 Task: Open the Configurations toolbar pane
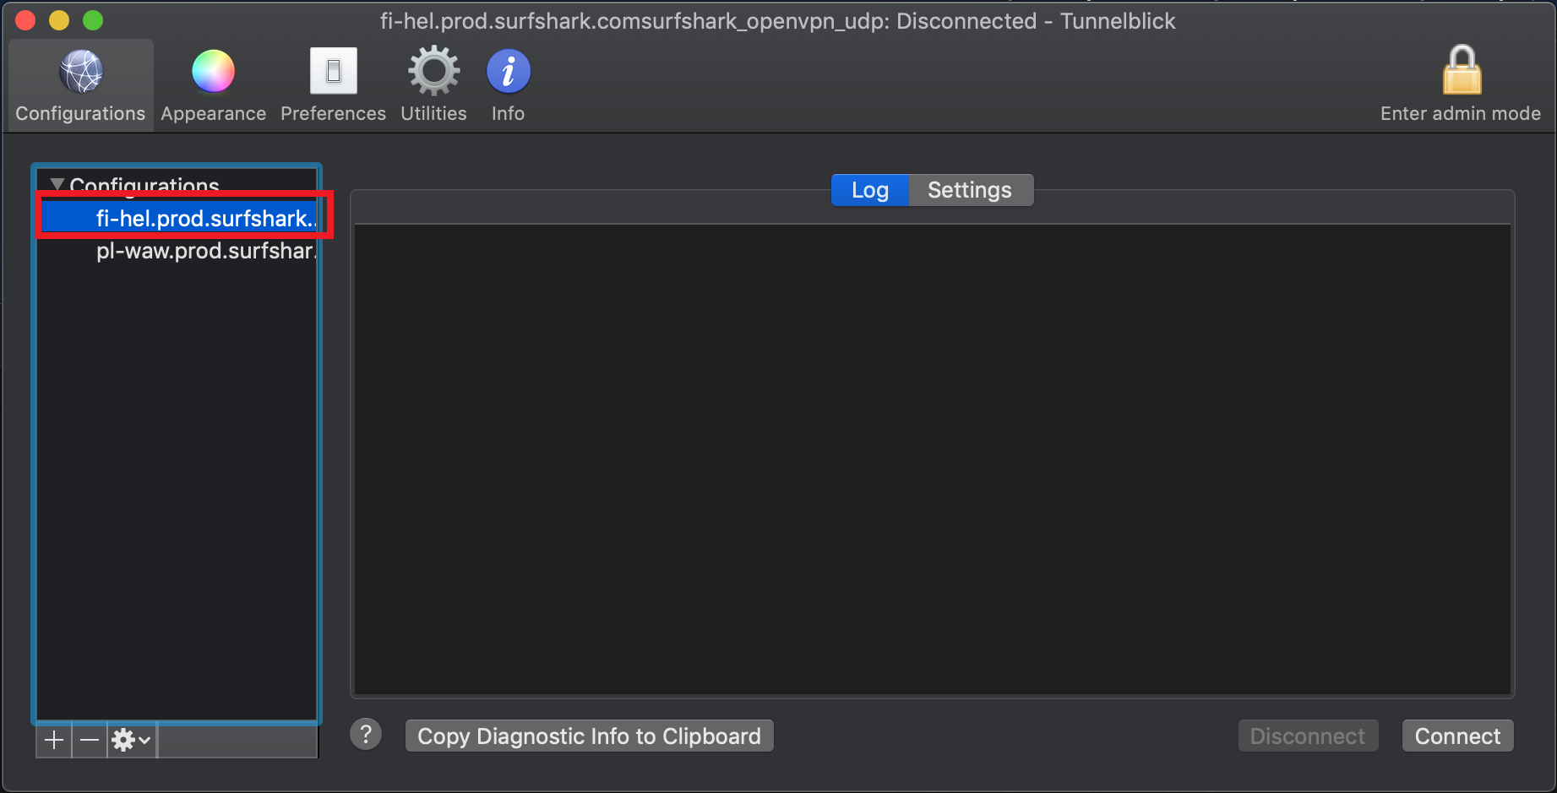[80, 86]
